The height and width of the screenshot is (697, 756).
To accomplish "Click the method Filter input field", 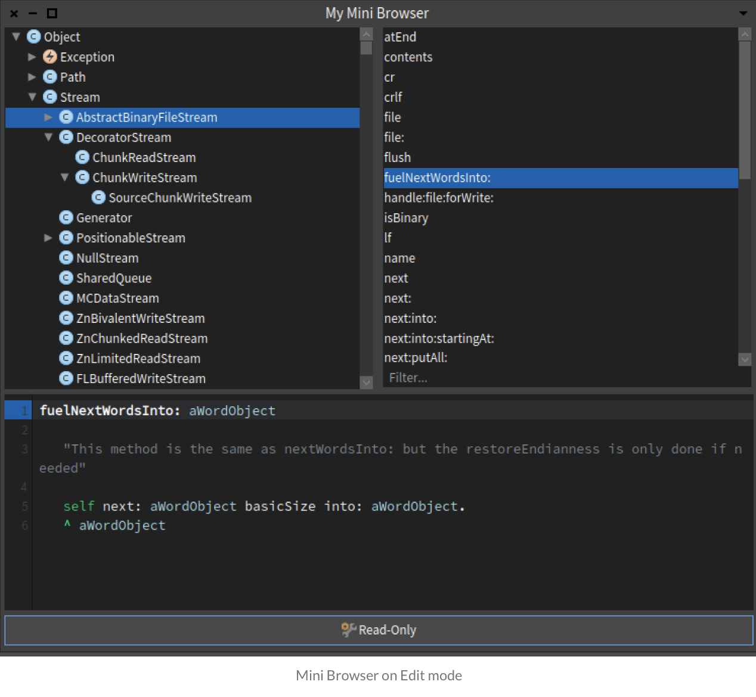I will (x=566, y=378).
